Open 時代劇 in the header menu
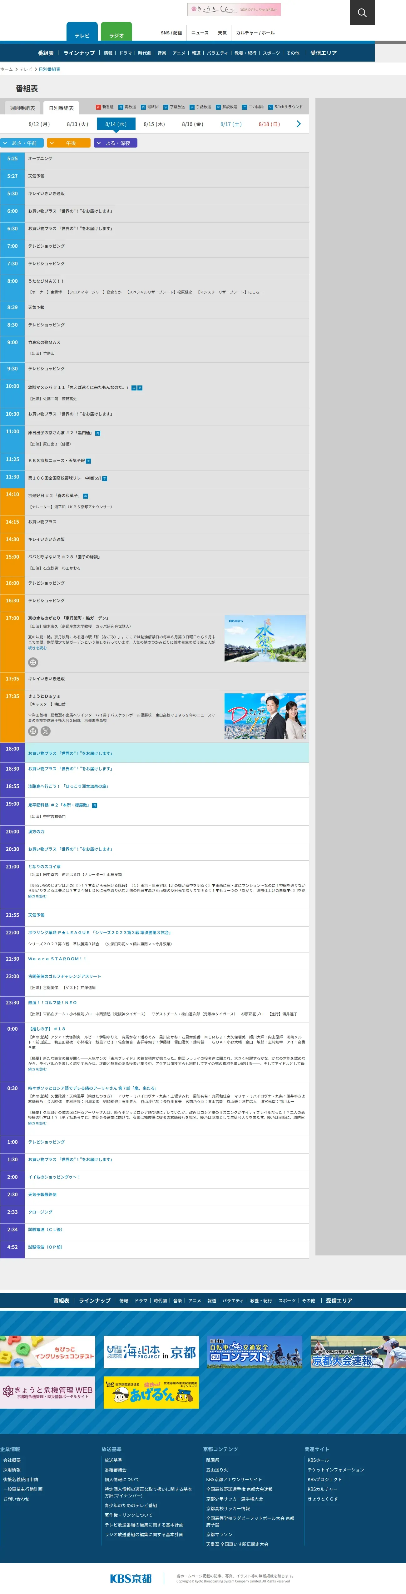This screenshot has width=406, height=1594. point(145,53)
